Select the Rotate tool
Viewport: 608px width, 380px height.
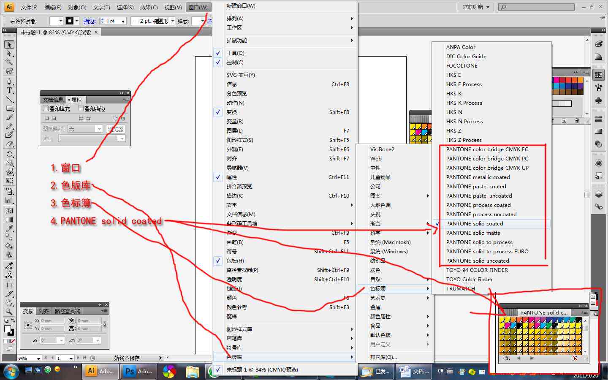9,154
